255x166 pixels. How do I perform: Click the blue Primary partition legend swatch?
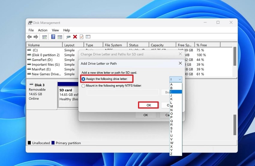pos(53,143)
